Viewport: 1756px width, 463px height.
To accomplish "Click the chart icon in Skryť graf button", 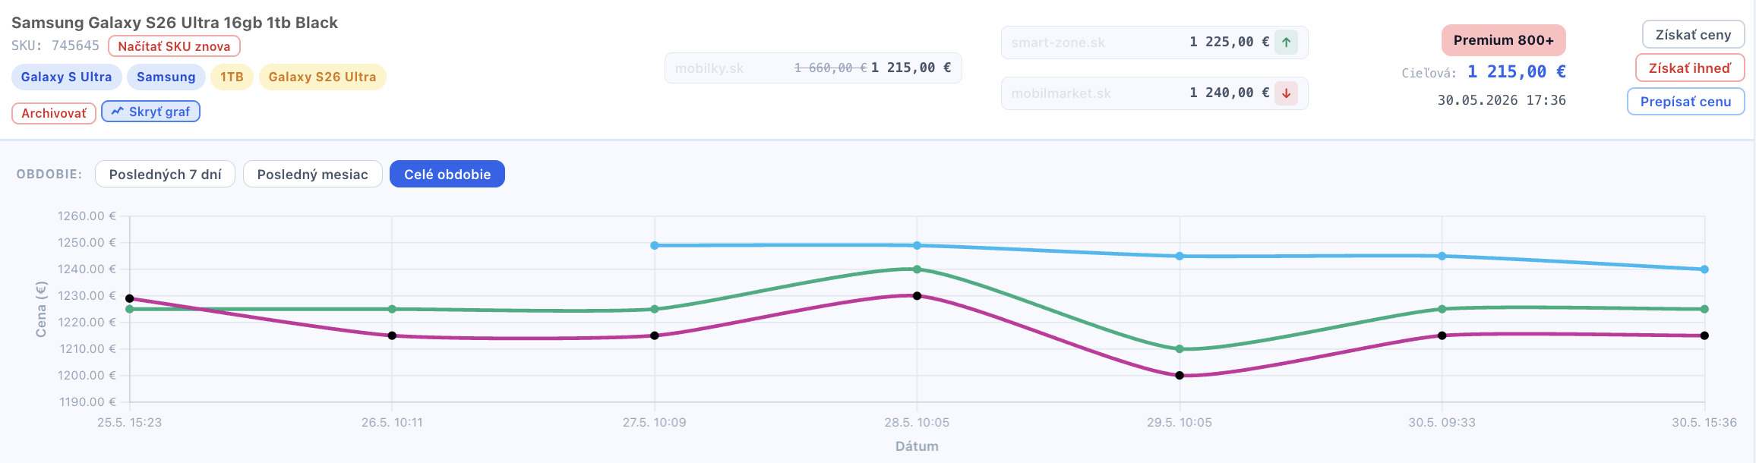I will [117, 112].
